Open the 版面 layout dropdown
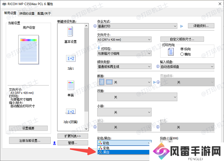Screen dimensions: 224x161 (124, 82)
